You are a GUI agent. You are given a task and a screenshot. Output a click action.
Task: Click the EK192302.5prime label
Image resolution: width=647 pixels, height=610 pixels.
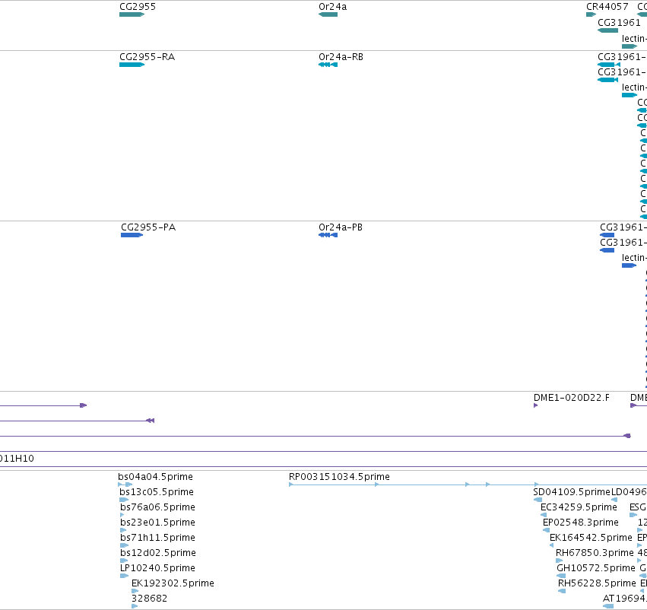pos(173,583)
